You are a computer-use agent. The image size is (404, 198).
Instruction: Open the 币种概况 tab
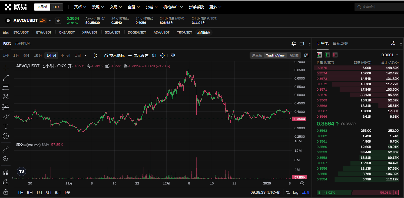coord(23,43)
